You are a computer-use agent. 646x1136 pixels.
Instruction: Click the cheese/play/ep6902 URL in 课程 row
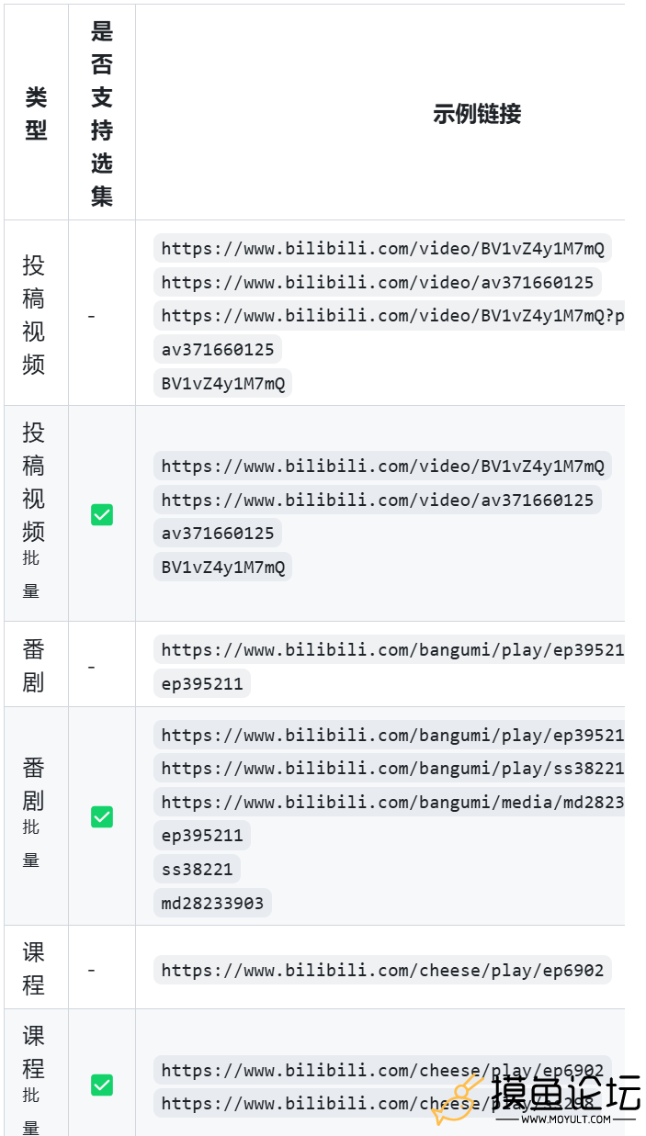point(382,970)
